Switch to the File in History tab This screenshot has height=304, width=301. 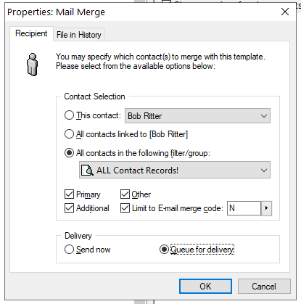point(79,35)
